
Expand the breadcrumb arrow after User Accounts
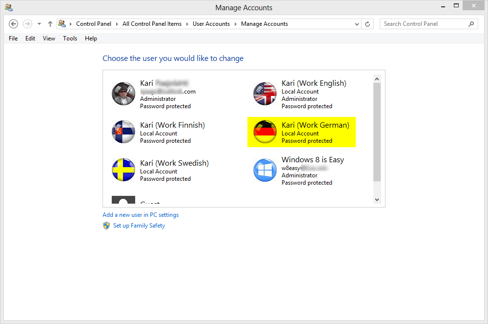(236, 24)
